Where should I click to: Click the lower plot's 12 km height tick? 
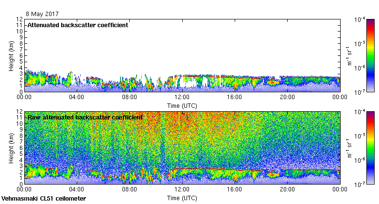coord(20,112)
